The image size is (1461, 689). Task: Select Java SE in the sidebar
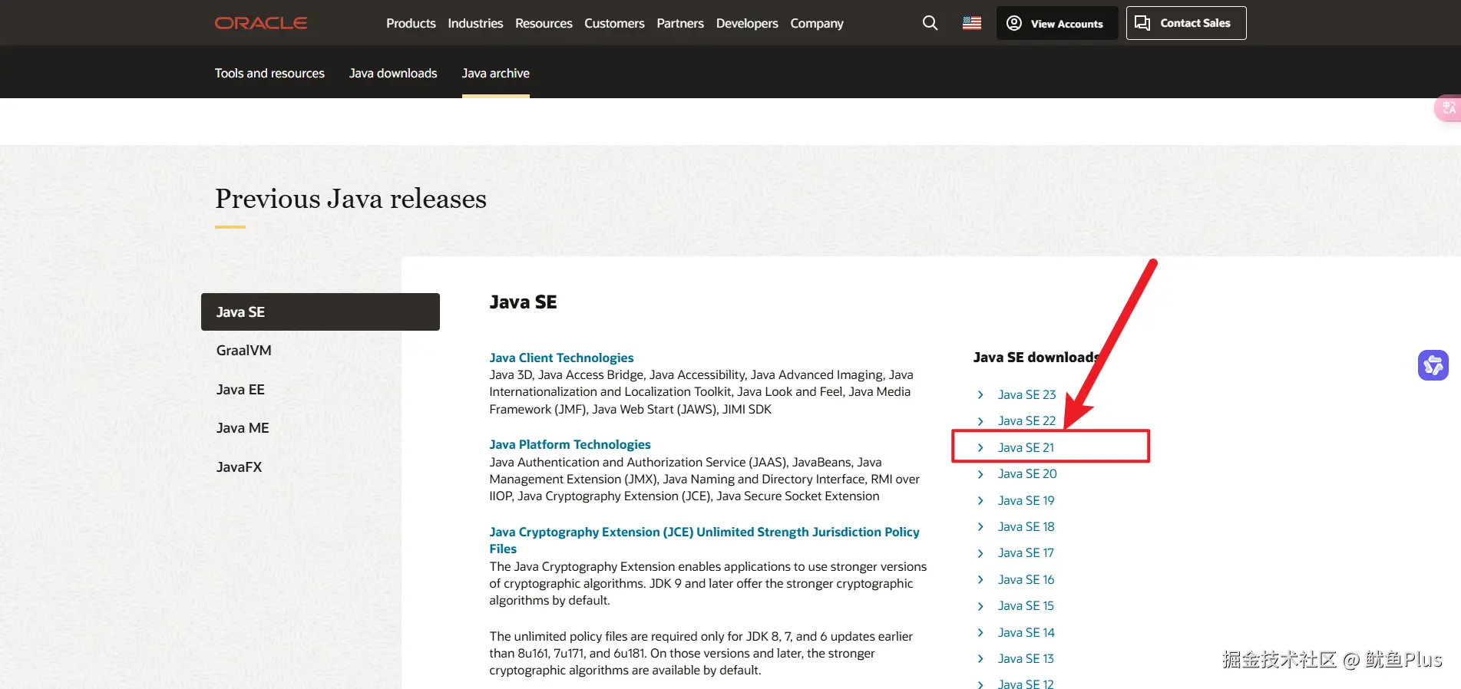coord(320,312)
